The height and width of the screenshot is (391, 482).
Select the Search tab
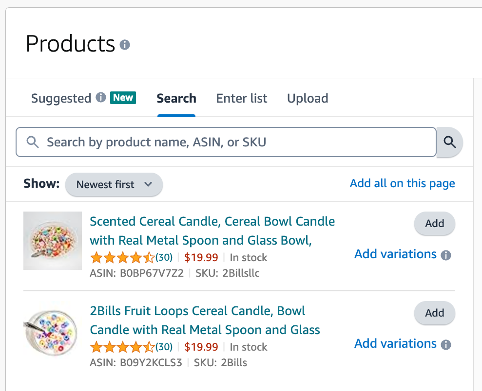(x=176, y=98)
